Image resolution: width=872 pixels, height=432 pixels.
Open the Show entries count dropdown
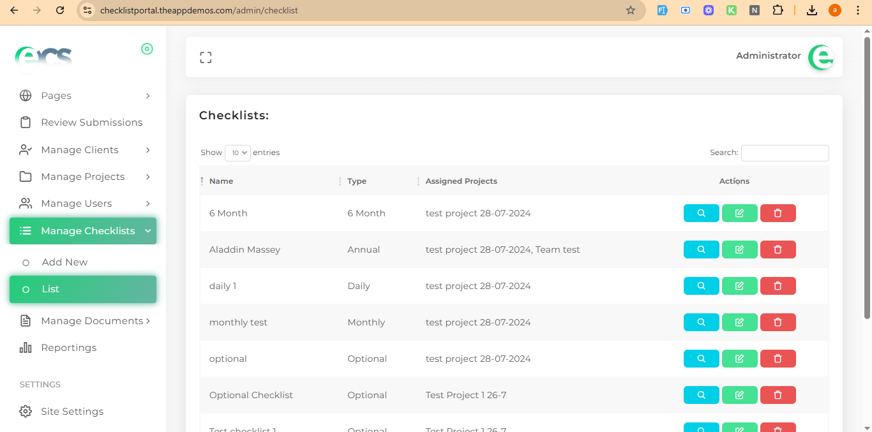click(237, 153)
